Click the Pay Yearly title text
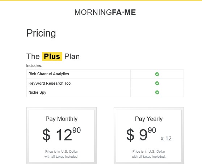Viewport: 202px width, 165px height. click(x=149, y=119)
